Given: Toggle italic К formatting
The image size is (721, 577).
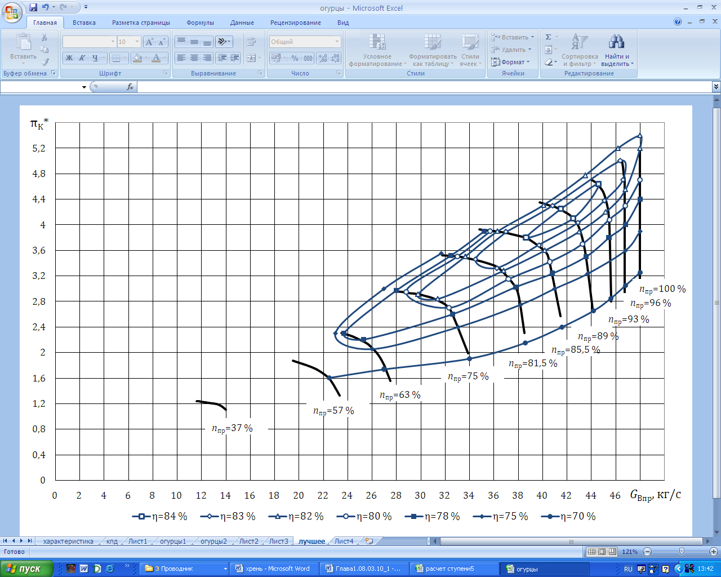Looking at the screenshot, I should point(82,58).
